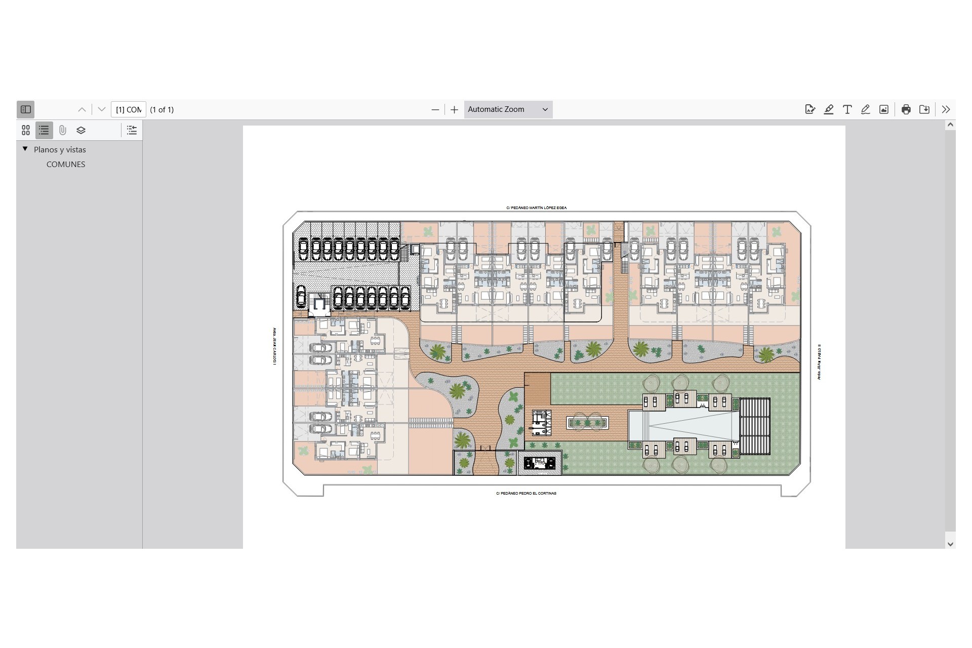Select the highlight tool
The image size is (972, 648).
(829, 109)
